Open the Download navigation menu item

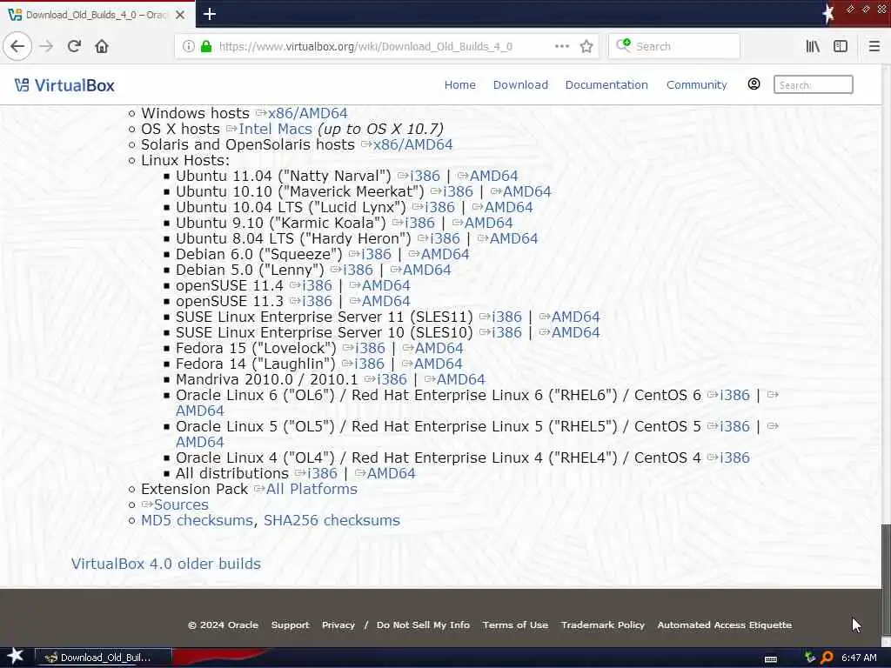pos(520,84)
